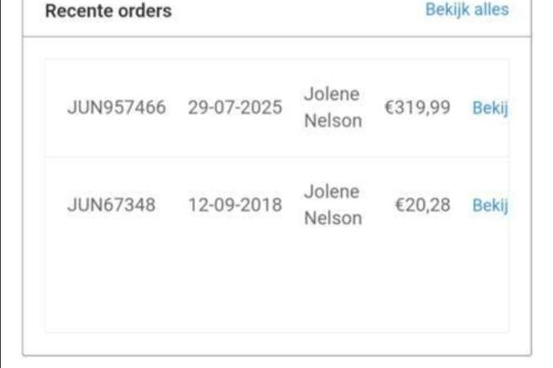This screenshot has height=368, width=553.
Task: Click surname Nelson in the 29-07-2025 order
Action: 333,121
